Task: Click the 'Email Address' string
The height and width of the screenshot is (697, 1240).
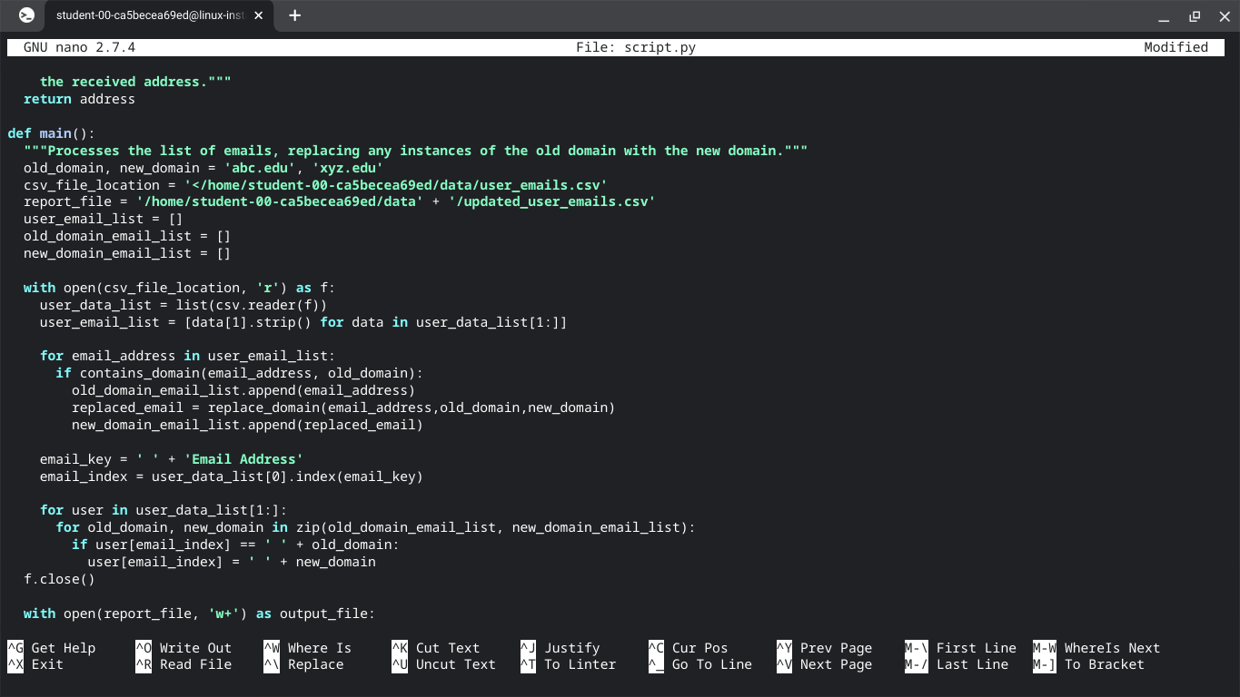Action: coord(243,459)
